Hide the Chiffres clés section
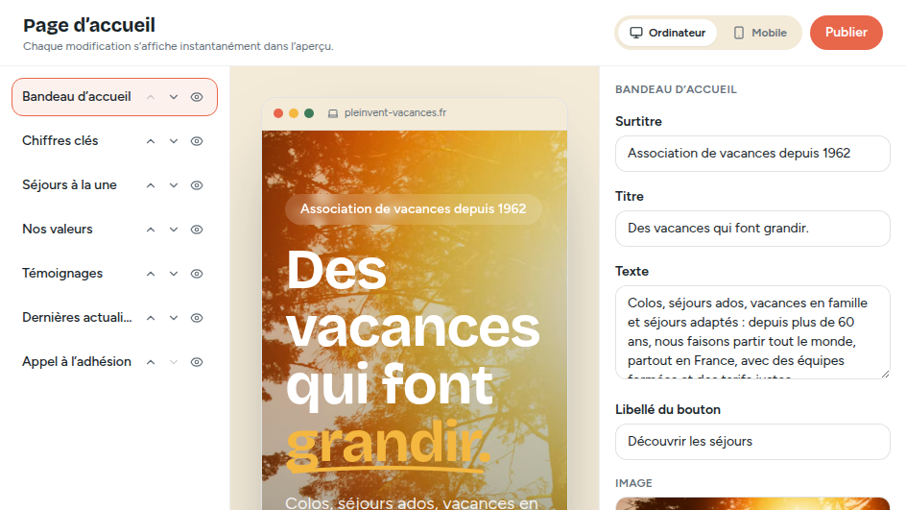906x510 pixels. coord(197,141)
